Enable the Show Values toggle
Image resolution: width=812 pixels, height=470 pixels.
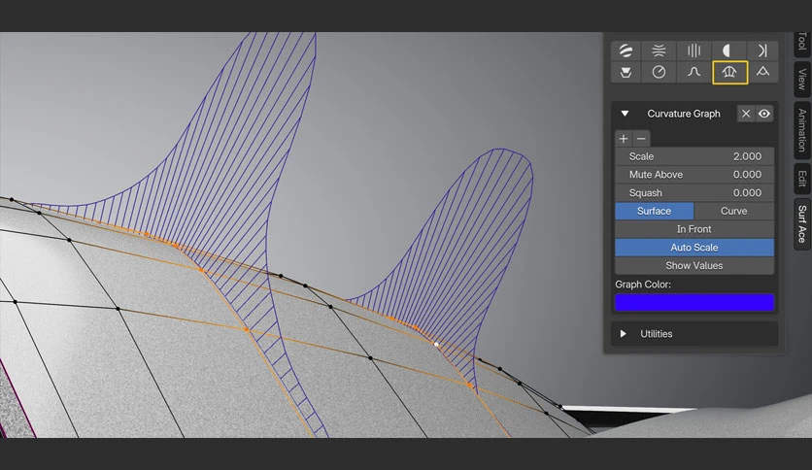pos(694,265)
